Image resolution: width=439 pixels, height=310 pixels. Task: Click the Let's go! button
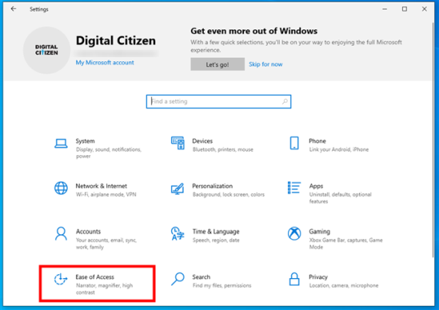click(x=218, y=64)
